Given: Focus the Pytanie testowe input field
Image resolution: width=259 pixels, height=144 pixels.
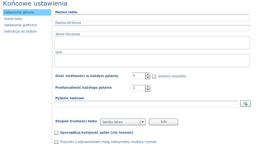Looking at the screenshot, I should coord(146,104).
